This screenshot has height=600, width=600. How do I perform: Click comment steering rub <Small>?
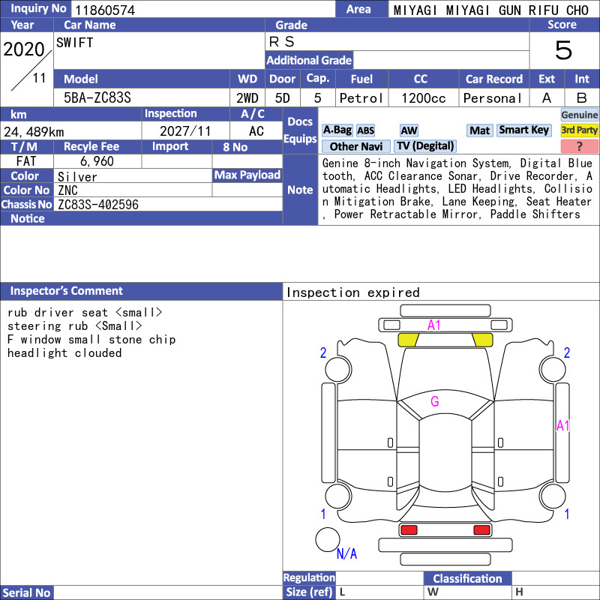[74, 326]
